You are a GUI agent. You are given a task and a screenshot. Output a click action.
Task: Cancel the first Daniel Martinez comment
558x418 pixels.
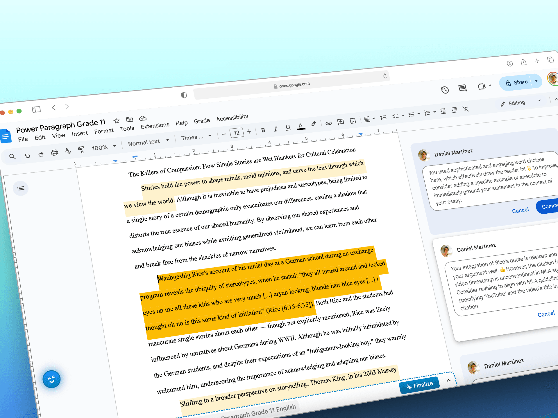tap(520, 210)
